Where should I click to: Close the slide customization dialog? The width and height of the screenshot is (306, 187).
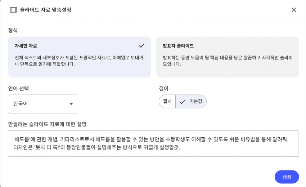click(x=293, y=10)
